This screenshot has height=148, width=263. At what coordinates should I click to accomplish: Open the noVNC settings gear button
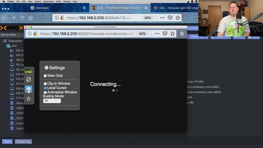[28, 89]
